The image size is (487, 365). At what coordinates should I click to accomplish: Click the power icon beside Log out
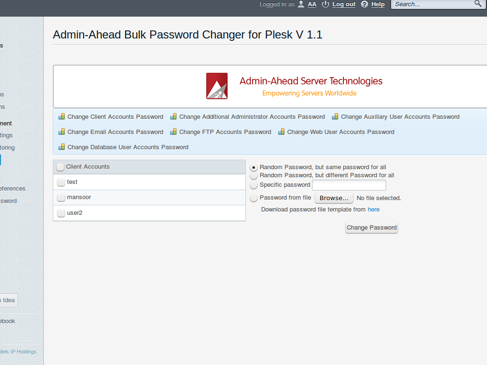tap(325, 4)
